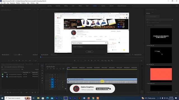The image size is (179, 100).
Task: Open the Markers menu
Action: pos(18,3)
